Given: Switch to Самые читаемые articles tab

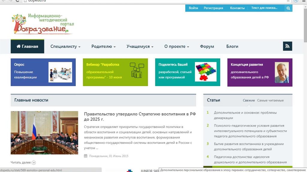Looking at the screenshot, I should [x=270, y=100].
